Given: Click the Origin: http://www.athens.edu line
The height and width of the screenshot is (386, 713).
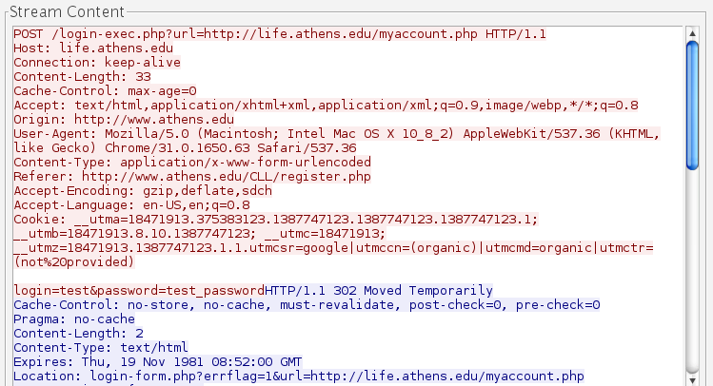Looking at the screenshot, I should [123, 119].
